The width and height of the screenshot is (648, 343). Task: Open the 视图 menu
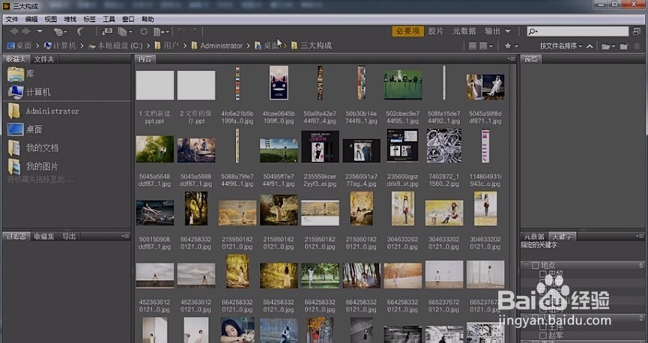51,19
